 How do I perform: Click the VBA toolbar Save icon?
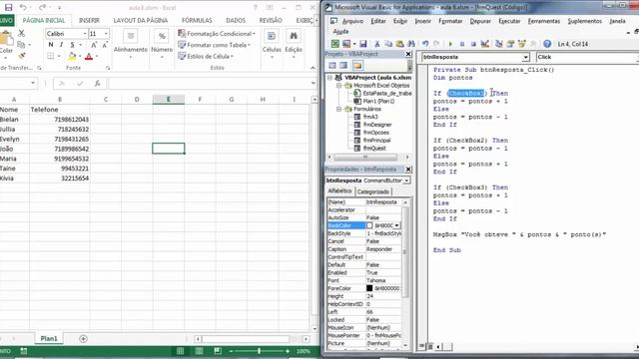pyautogui.click(x=363, y=44)
